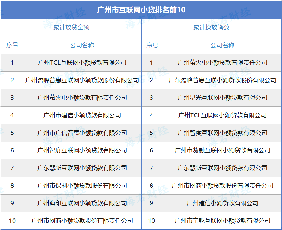Select the 广州市宝乾互联网小额贷款有限公司 cell

pos(222,221)
